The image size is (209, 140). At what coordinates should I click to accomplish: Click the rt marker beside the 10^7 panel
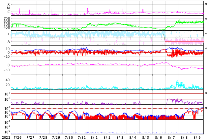[206, 93]
